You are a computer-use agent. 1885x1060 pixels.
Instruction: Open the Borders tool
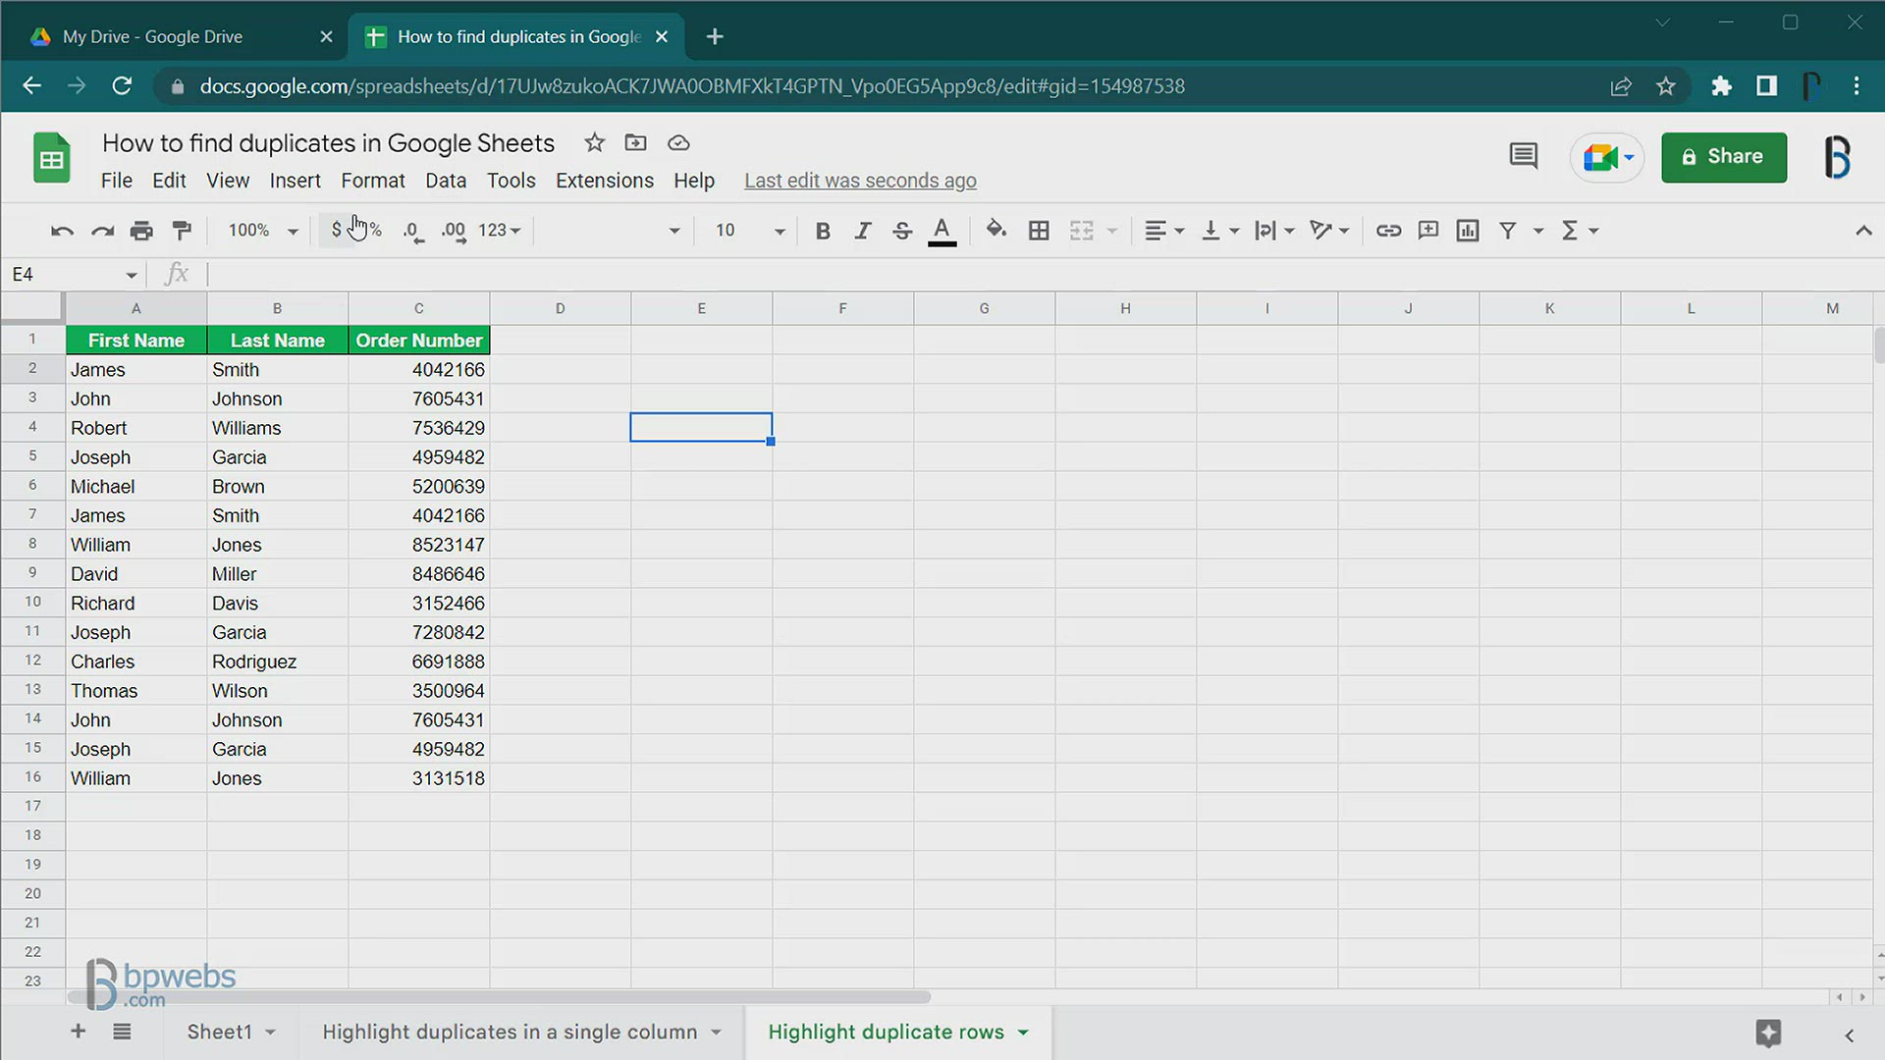coord(1039,231)
